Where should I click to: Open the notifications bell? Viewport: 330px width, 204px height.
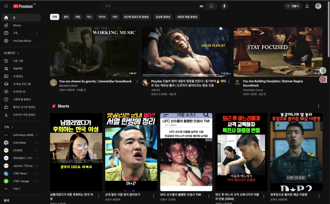pos(307,6)
